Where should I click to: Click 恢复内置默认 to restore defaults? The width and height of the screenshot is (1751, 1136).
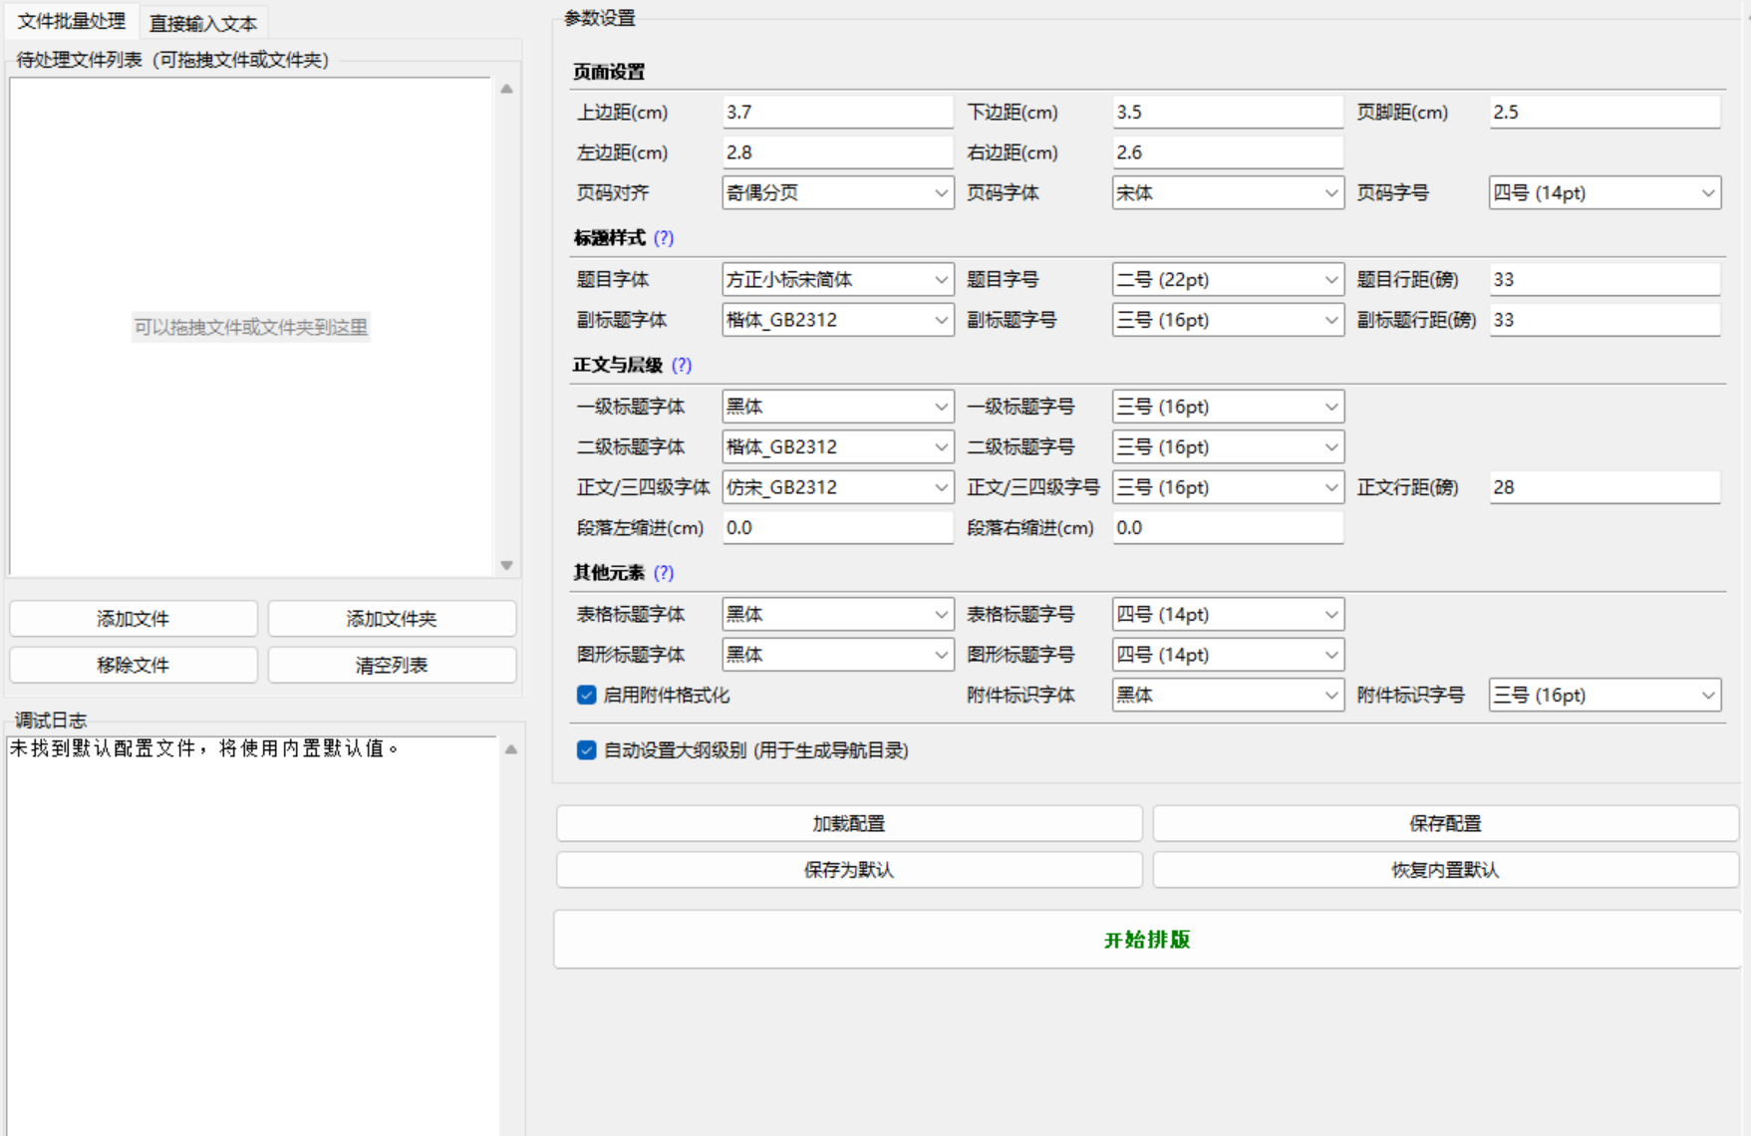pyautogui.click(x=1445, y=869)
